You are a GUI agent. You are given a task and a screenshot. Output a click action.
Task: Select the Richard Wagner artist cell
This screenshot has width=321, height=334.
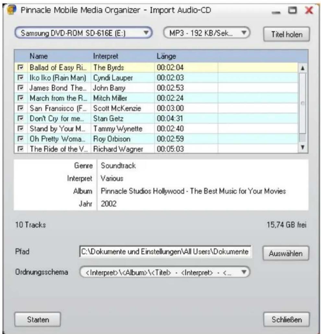[123, 149]
